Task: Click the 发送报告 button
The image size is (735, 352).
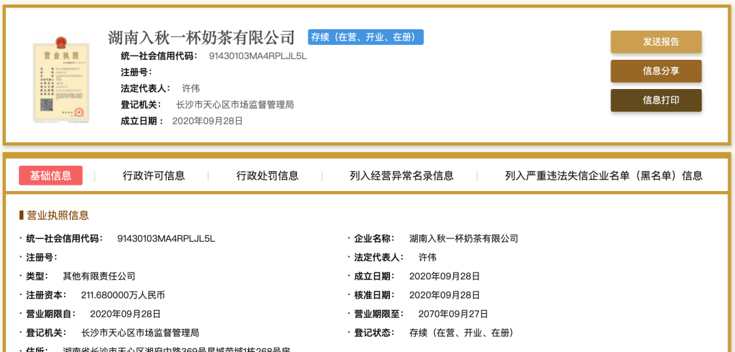Action: (x=656, y=41)
